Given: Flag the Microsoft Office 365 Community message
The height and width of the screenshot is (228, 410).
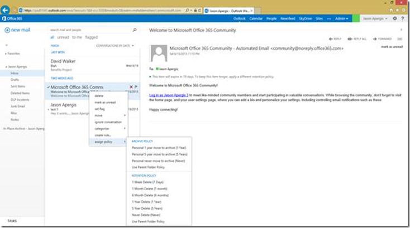Looking at the screenshot, I should coord(136,87).
